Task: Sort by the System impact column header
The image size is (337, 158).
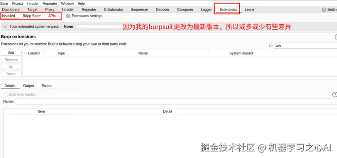Action: pyautogui.click(x=241, y=53)
